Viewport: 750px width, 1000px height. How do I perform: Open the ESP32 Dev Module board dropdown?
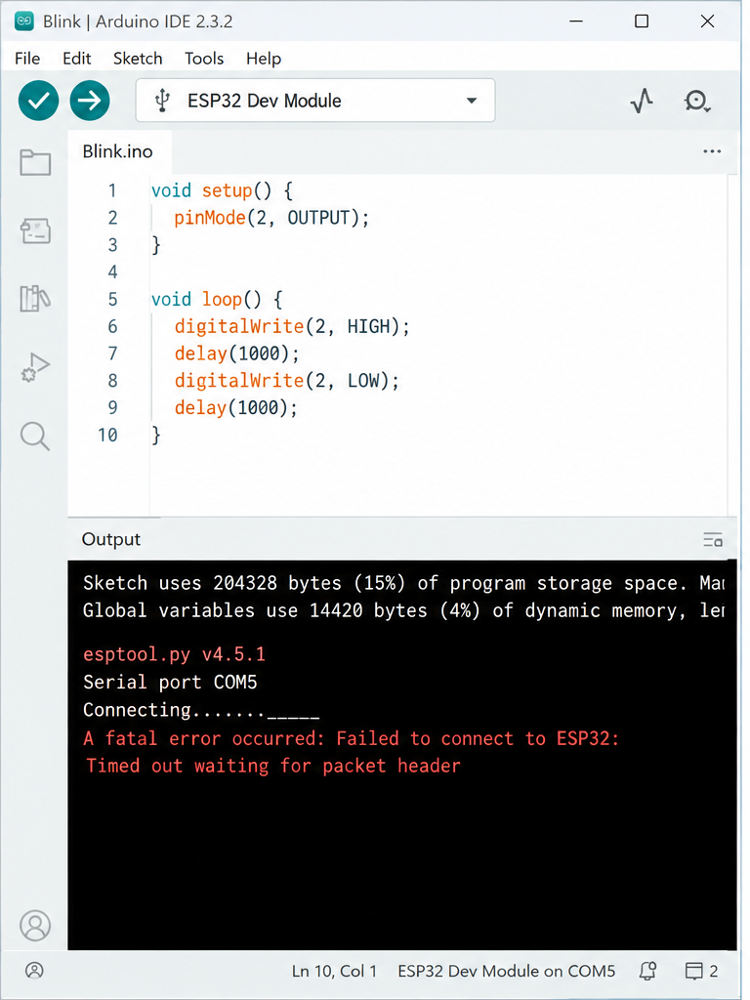point(315,101)
